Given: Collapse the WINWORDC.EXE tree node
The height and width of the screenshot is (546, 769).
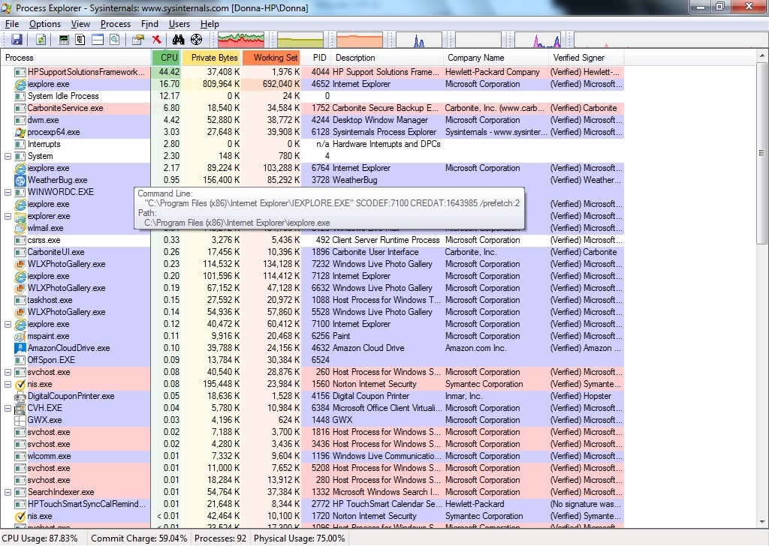Looking at the screenshot, I should pyautogui.click(x=8, y=192).
